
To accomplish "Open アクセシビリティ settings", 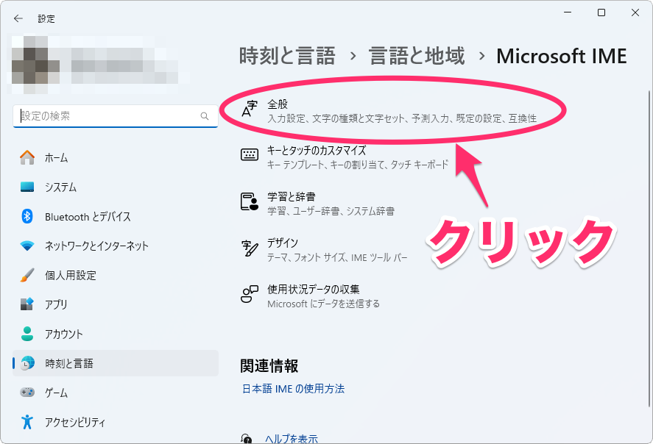I will point(75,422).
